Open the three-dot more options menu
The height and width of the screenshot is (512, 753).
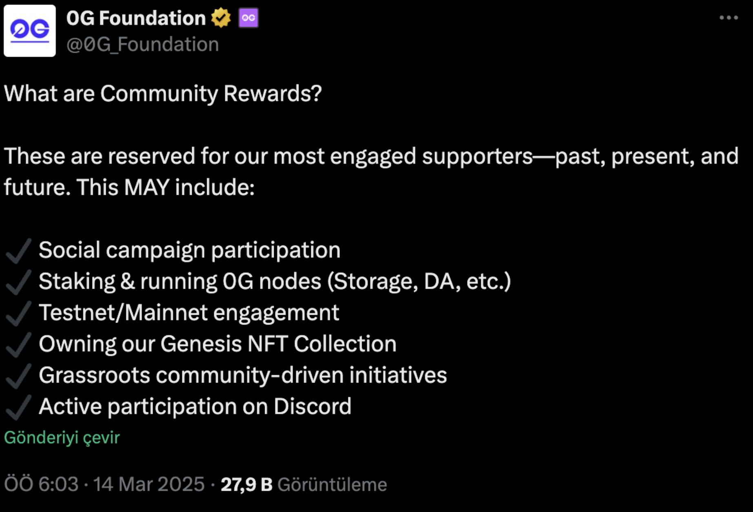(x=729, y=18)
